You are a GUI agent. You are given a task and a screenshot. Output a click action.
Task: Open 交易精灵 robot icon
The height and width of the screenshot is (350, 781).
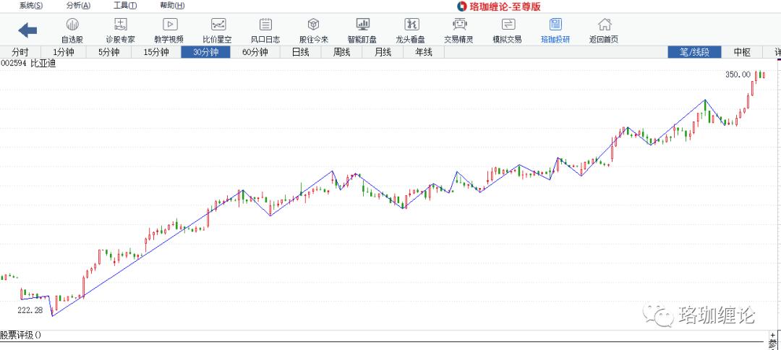tap(459, 25)
